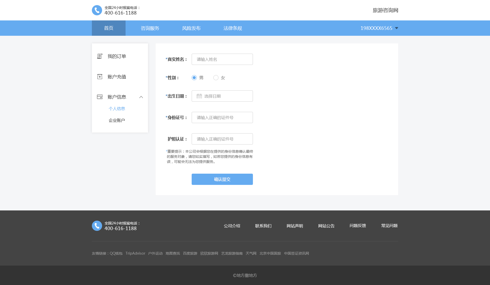Collapse the 账户信息 section chevron
490x285 pixels.
[x=141, y=97]
